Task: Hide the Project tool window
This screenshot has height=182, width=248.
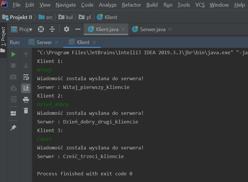Action: [x=78, y=29]
